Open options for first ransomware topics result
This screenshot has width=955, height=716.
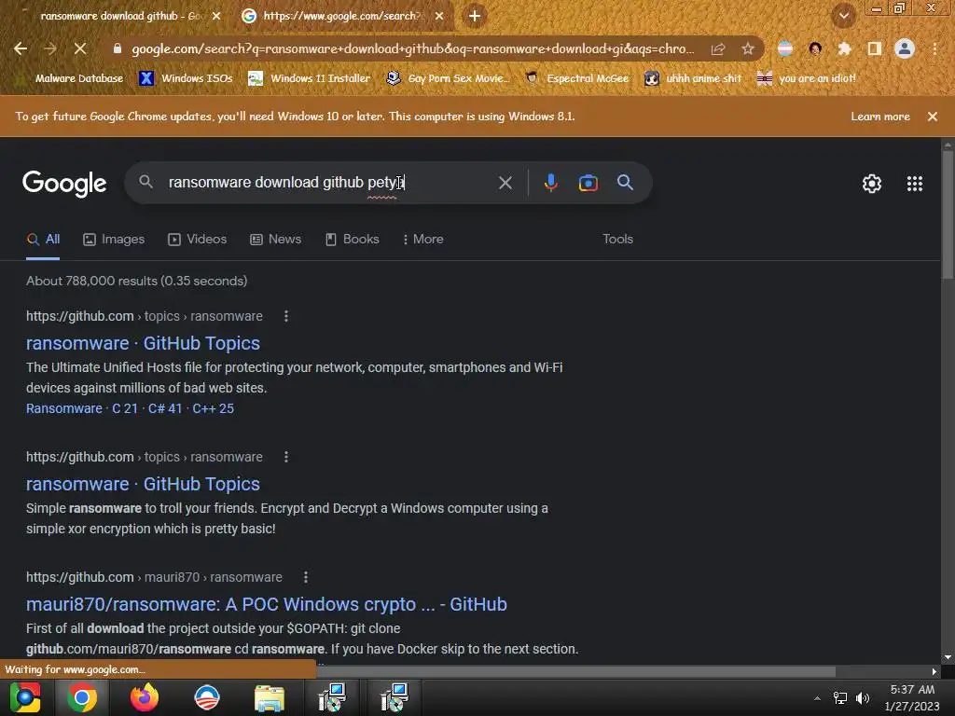point(286,316)
